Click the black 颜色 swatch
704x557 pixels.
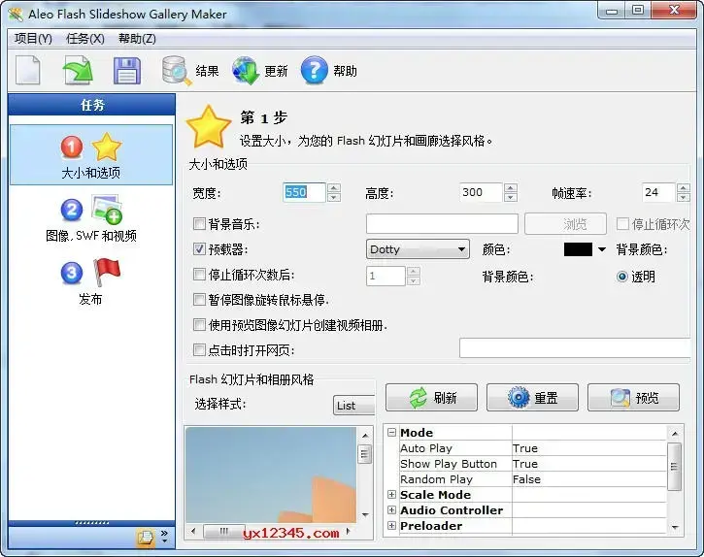coord(578,249)
